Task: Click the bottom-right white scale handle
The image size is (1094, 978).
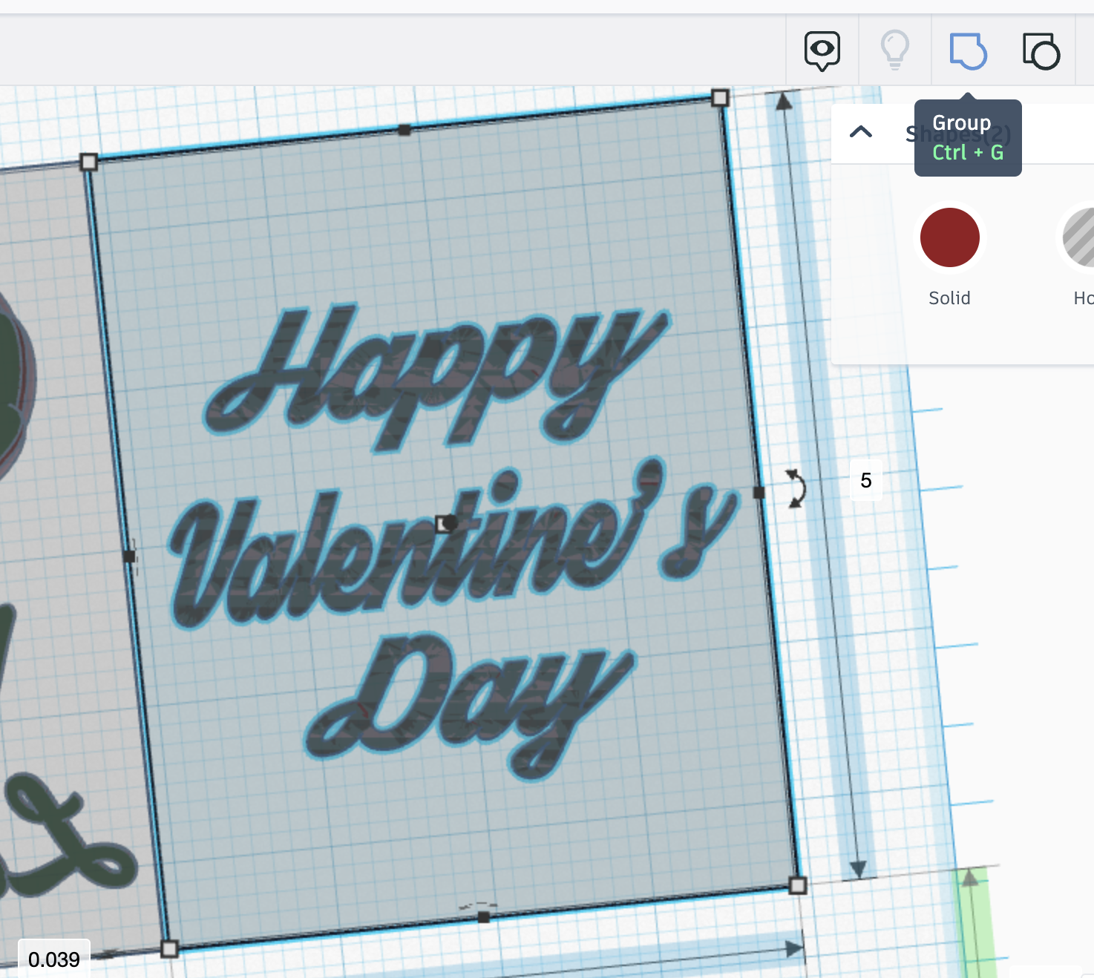Action: click(799, 884)
